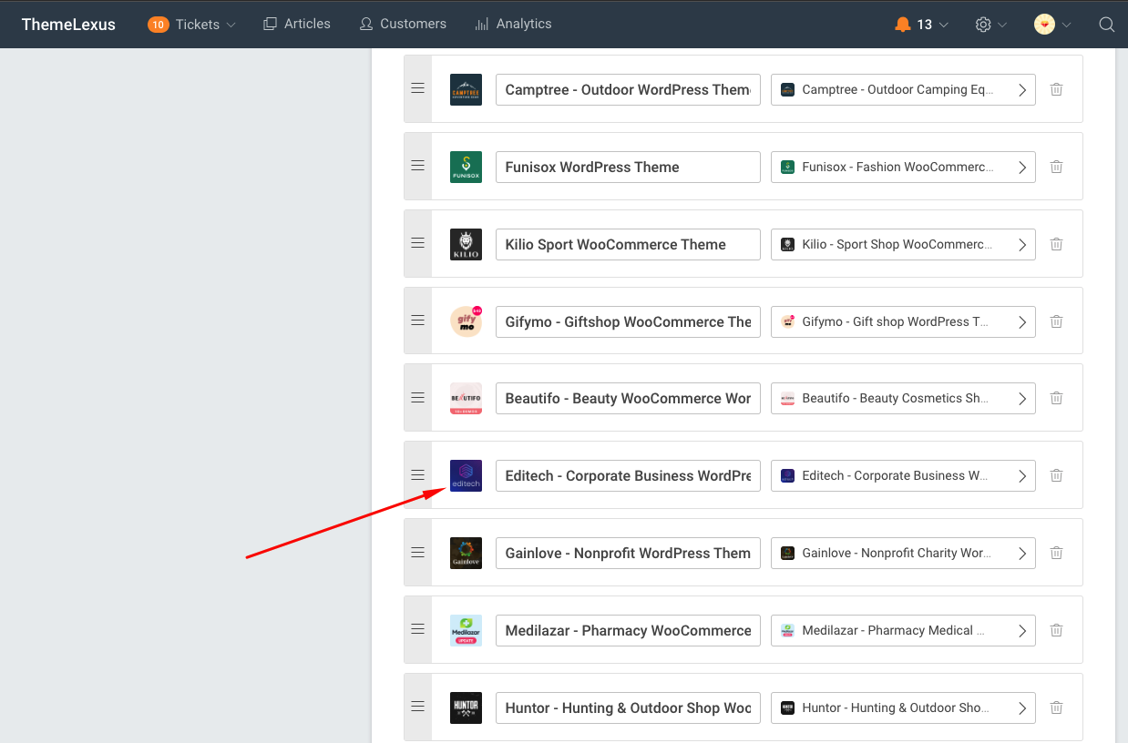Screen dimensions: 1128x743
Task: Edit the Gainlove - Nonprofit WordPress name field
Action: tap(628, 553)
